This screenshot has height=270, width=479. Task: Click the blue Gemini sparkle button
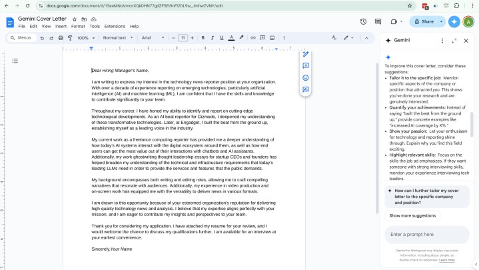[454, 22]
